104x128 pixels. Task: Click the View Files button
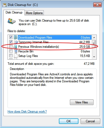click(82, 102)
